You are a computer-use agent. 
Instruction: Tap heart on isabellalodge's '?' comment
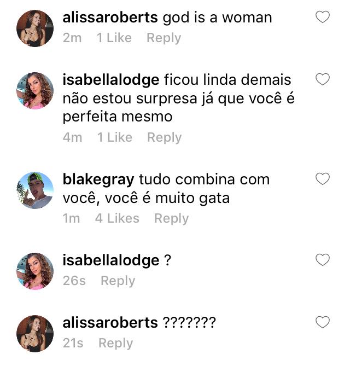coord(323,260)
